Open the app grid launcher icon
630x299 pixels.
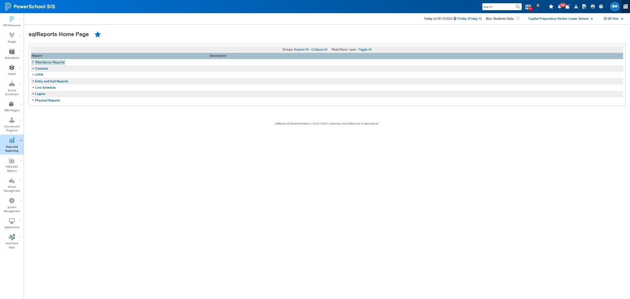625,7
